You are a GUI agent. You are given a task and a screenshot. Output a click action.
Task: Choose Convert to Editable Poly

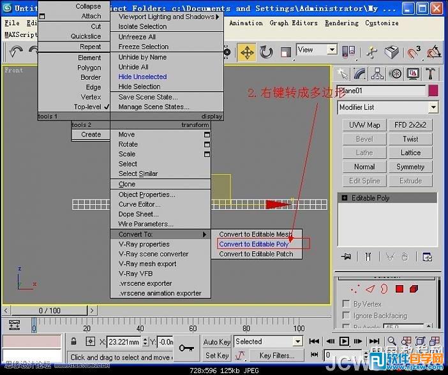[x=254, y=244]
